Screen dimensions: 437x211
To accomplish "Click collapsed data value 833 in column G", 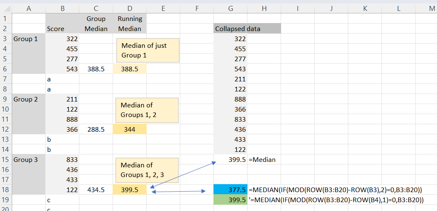I will pyautogui.click(x=231, y=120).
